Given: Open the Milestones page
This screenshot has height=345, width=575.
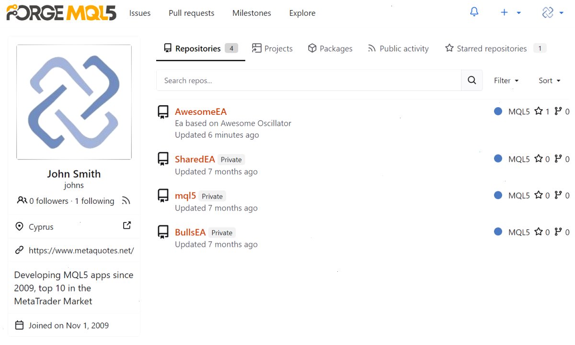Looking at the screenshot, I should coord(252,13).
